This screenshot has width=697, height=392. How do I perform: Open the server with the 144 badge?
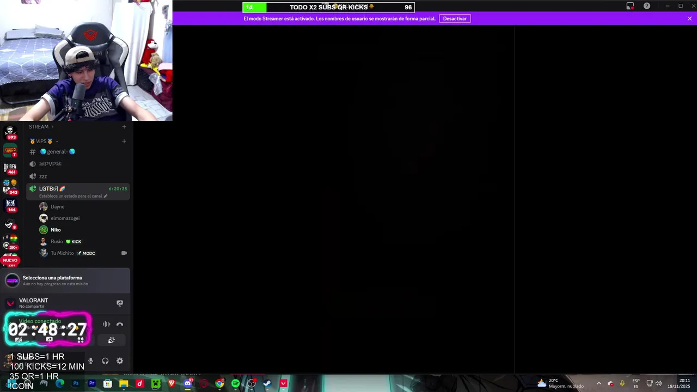tap(10, 205)
